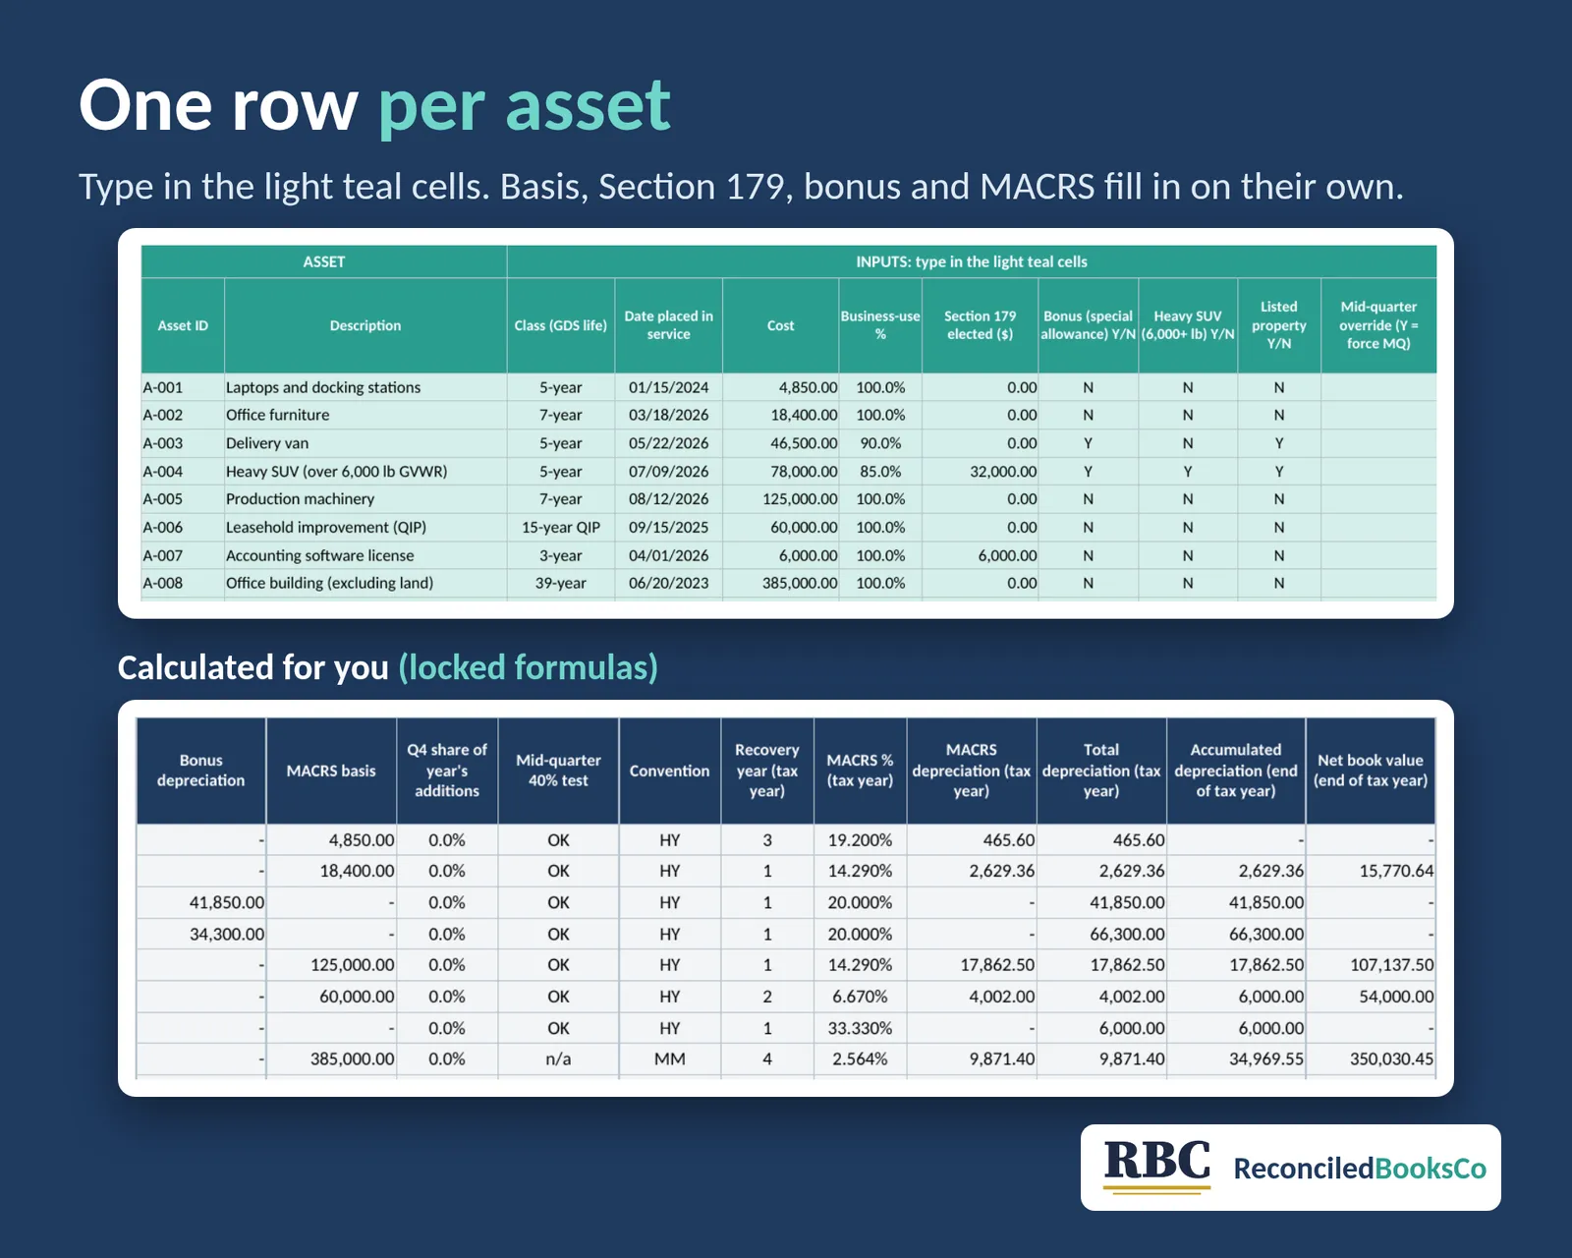The image size is (1572, 1258).
Task: Select the MM convention cell
Action: click(x=670, y=1059)
